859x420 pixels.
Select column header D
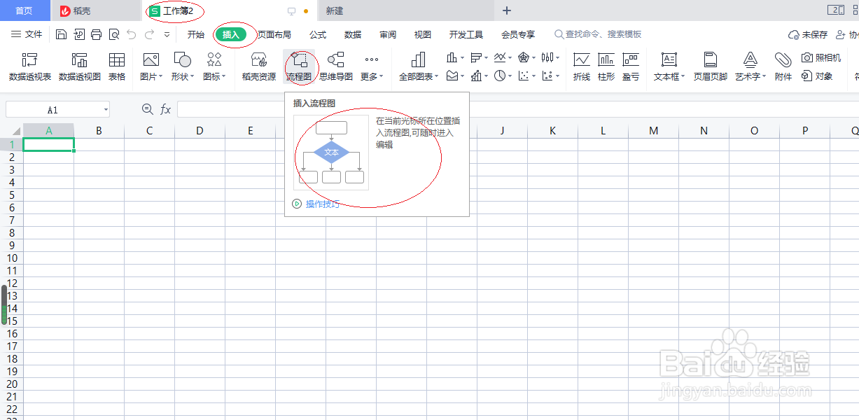click(x=200, y=130)
